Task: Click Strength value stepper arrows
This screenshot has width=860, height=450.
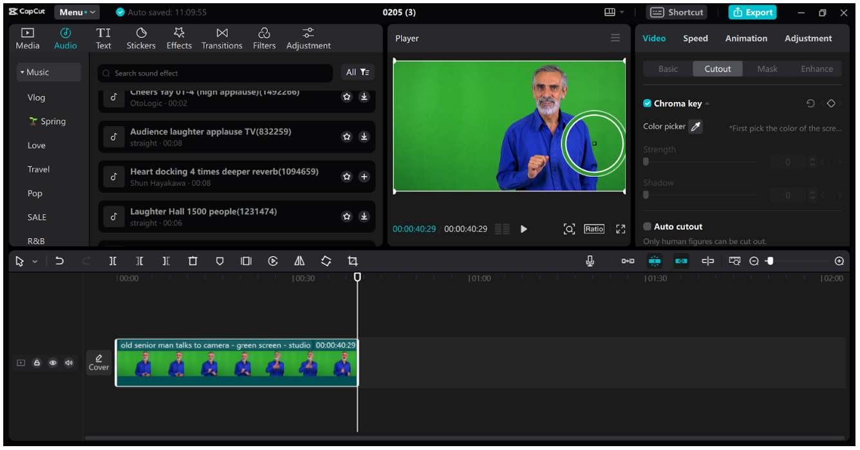Action: [x=812, y=162]
